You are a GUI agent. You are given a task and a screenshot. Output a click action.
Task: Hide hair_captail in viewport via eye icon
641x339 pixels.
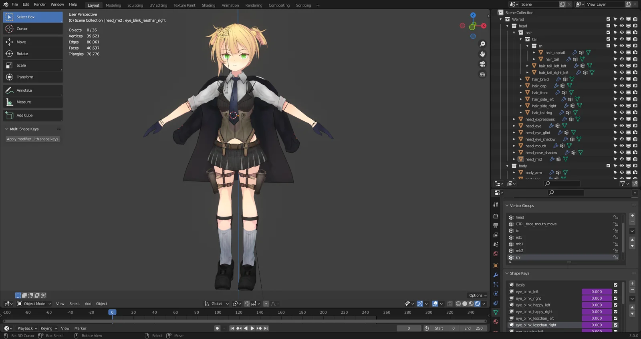pos(622,52)
